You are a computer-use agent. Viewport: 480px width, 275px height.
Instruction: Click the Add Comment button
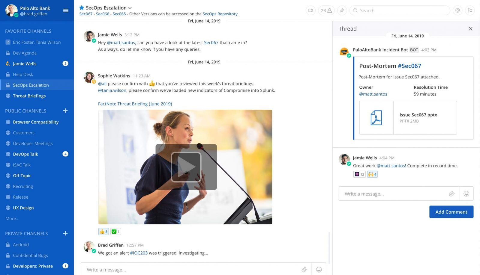click(x=451, y=212)
